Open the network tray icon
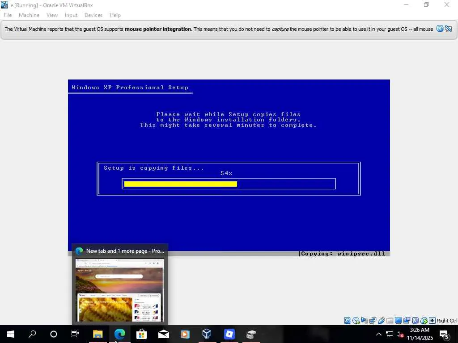 pyautogui.click(x=390, y=334)
